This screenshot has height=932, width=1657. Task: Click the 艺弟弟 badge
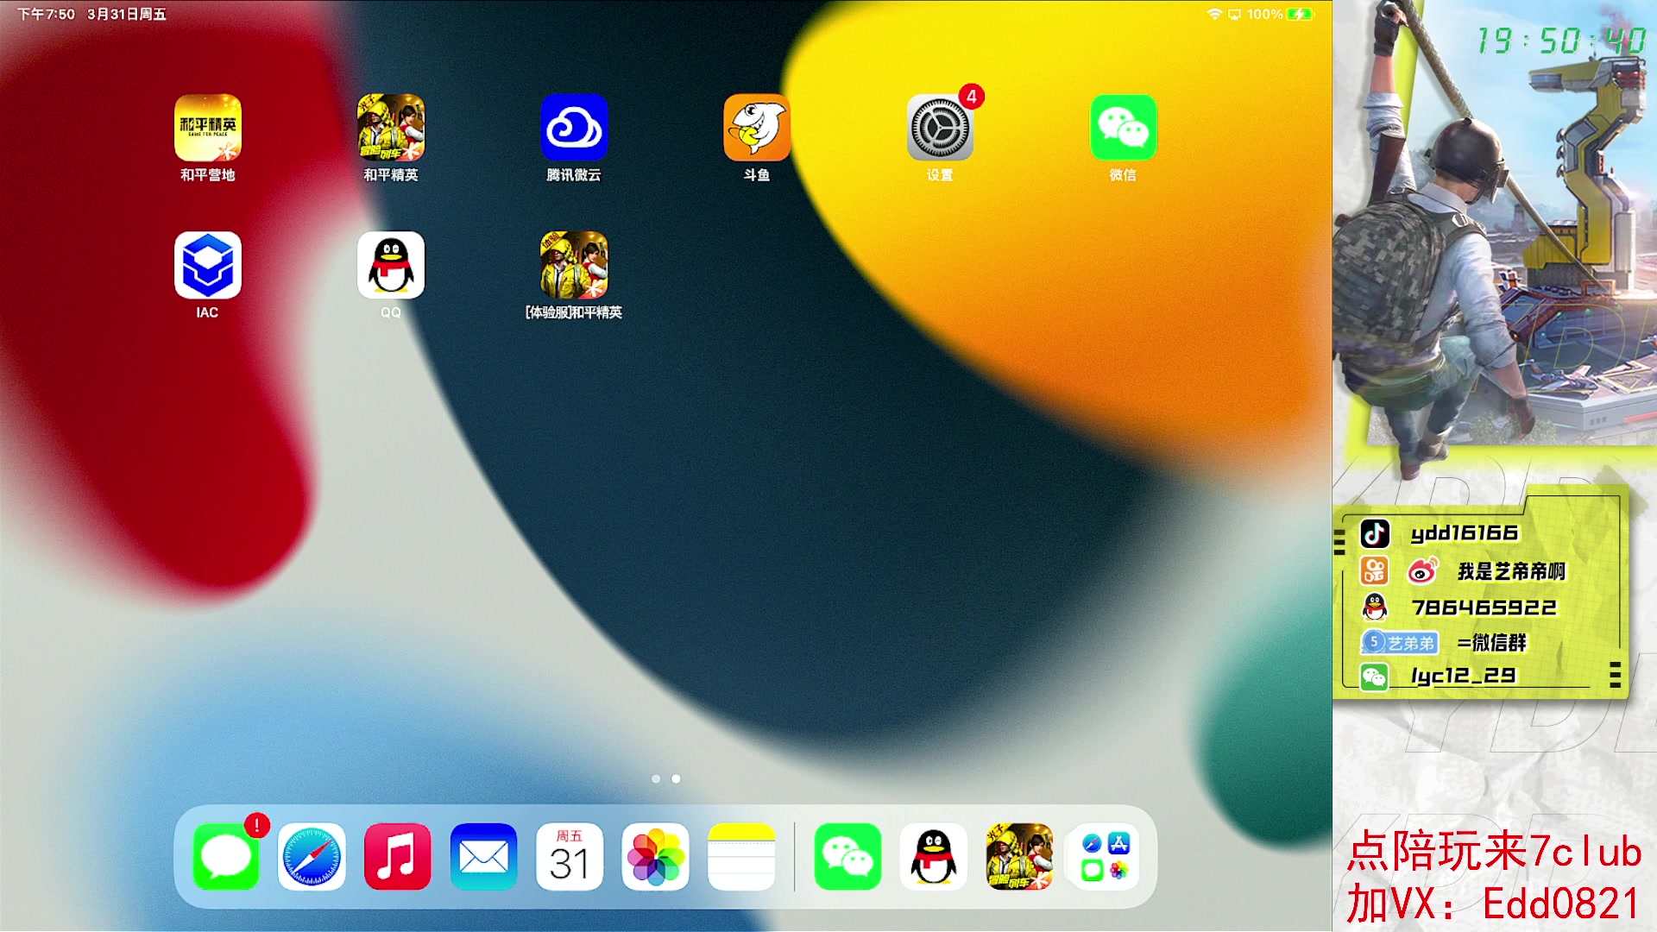(1400, 643)
